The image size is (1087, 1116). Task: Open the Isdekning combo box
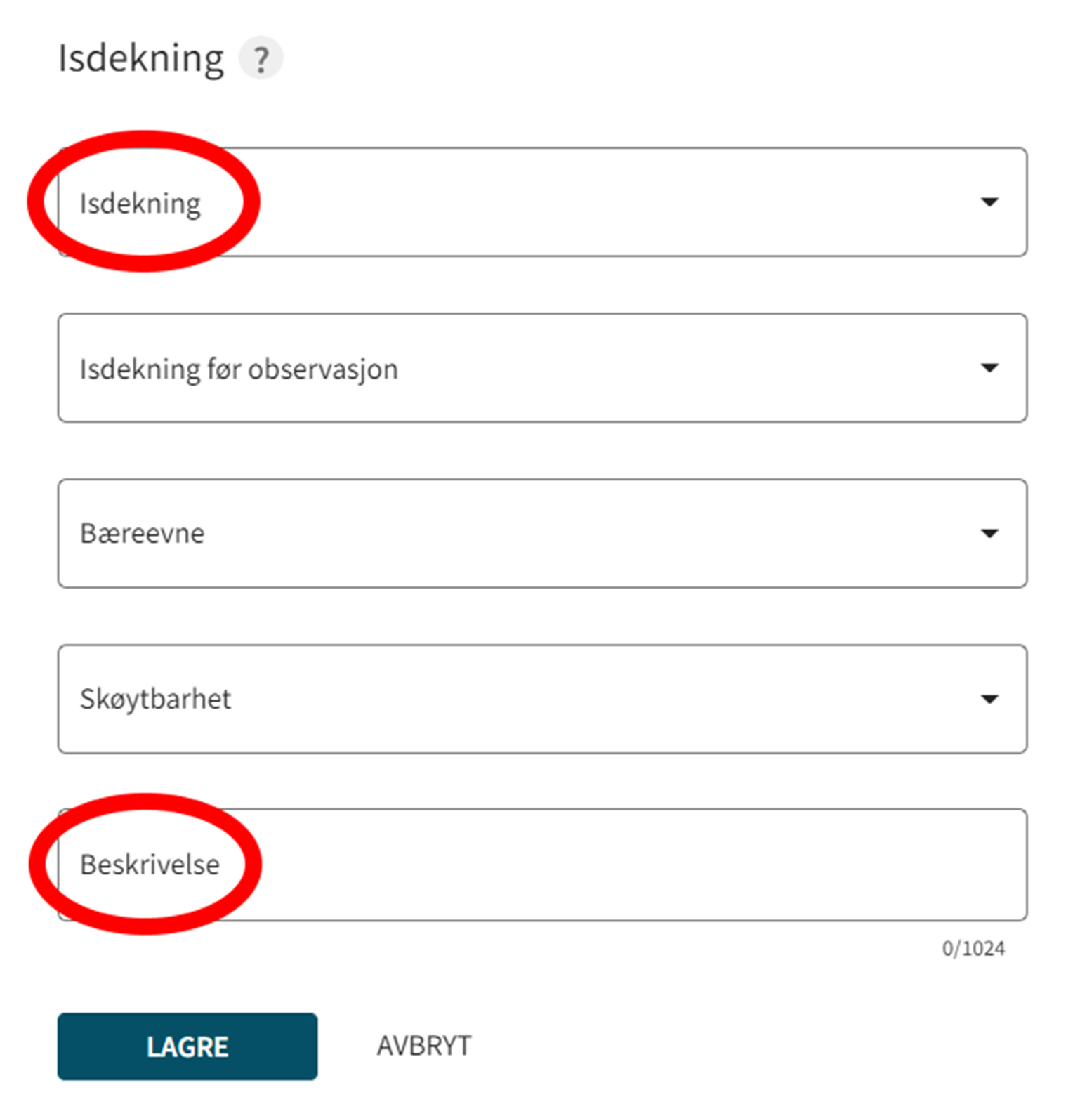point(542,202)
